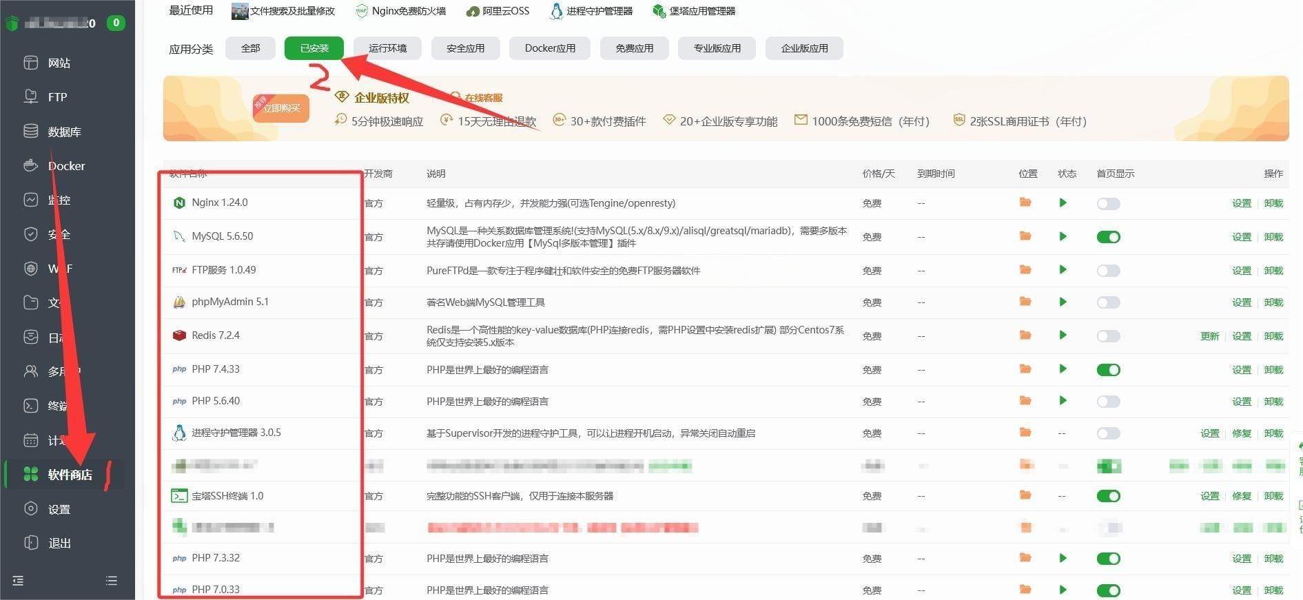1303x600 pixels.
Task: Open the Redis folder location icon
Action: click(x=1025, y=335)
